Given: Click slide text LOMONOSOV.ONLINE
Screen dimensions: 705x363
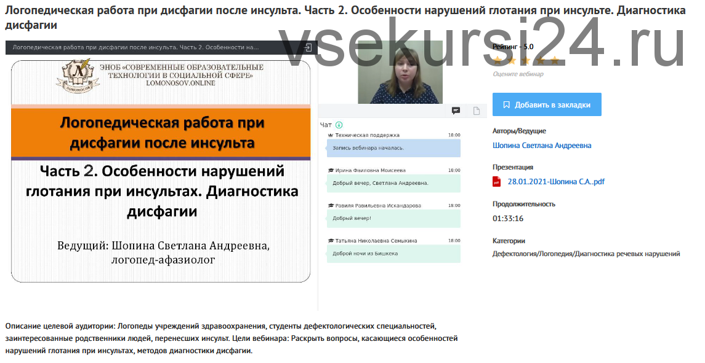Looking at the screenshot, I should [x=181, y=83].
